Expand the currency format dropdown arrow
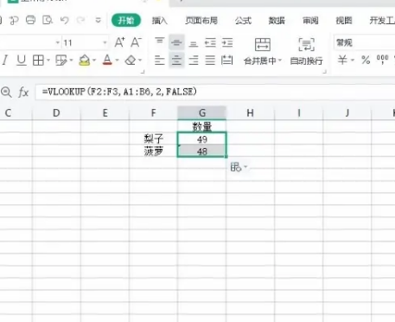This screenshot has height=322, width=395. (x=353, y=61)
